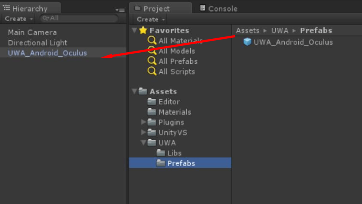Click UWA in the breadcrumb path
Image resolution: width=362 pixels, height=204 pixels.
click(280, 31)
